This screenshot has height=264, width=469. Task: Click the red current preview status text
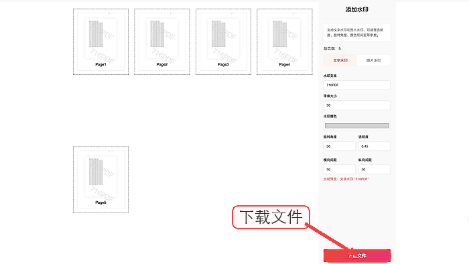(x=346, y=179)
